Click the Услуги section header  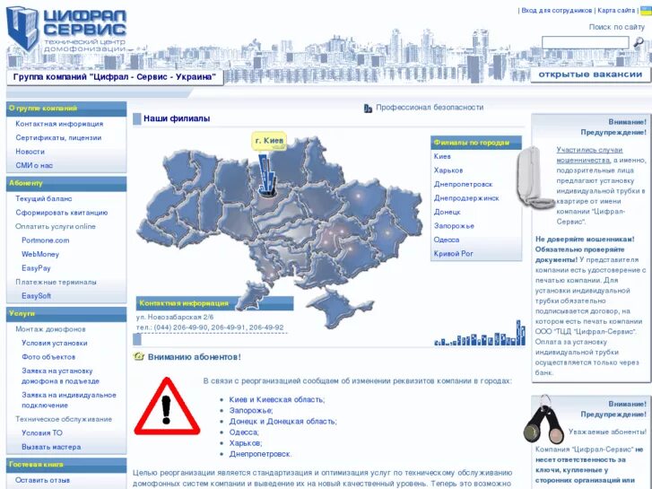pos(66,314)
